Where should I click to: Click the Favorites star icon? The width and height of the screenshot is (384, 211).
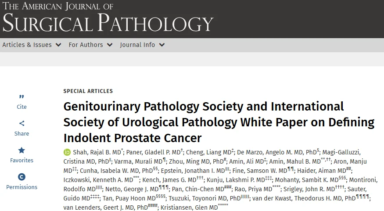point(22,150)
